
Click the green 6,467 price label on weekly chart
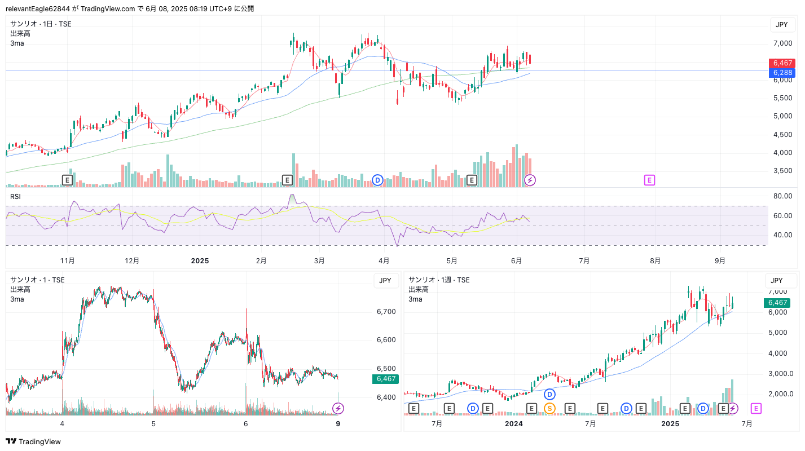pos(777,303)
